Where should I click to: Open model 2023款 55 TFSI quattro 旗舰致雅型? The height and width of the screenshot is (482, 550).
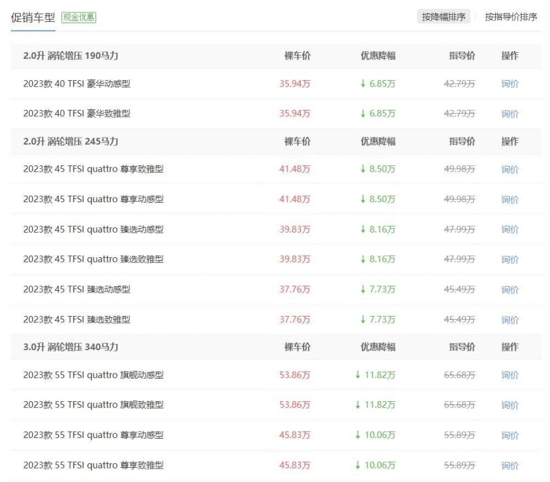[94, 404]
